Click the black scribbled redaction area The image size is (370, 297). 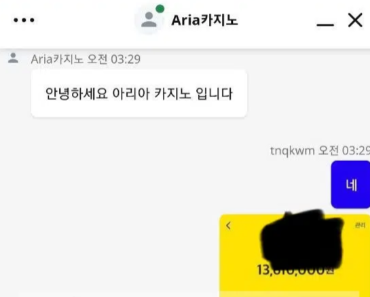(x=302, y=240)
